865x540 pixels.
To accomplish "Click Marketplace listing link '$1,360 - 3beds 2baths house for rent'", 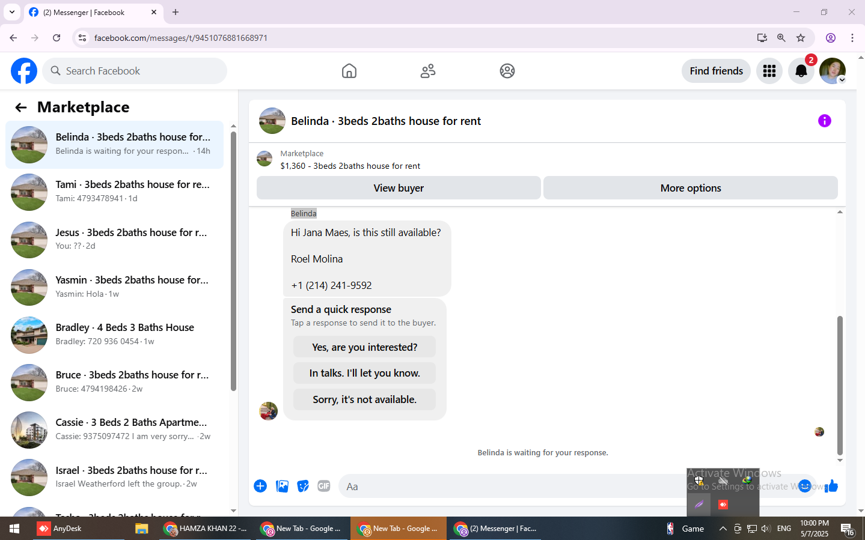I will [350, 166].
